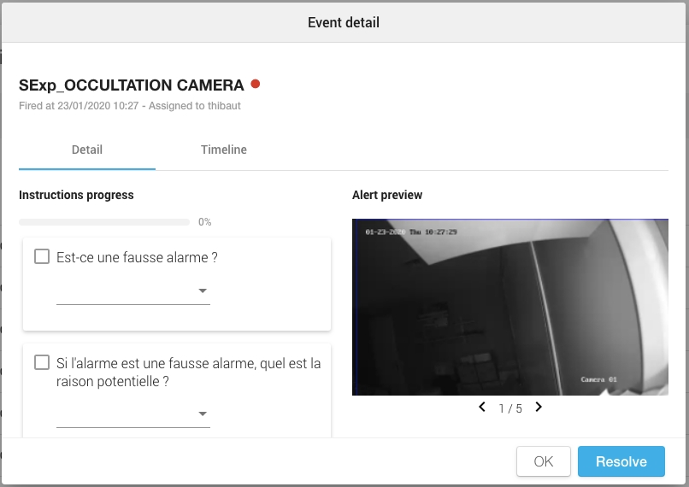Screen dimensions: 689x487
Task: Click the OK button
Action: pos(544,461)
